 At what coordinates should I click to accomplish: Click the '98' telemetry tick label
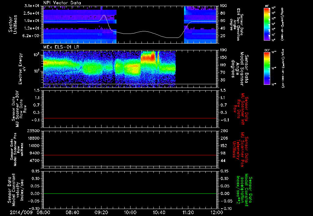coord(223,153)
